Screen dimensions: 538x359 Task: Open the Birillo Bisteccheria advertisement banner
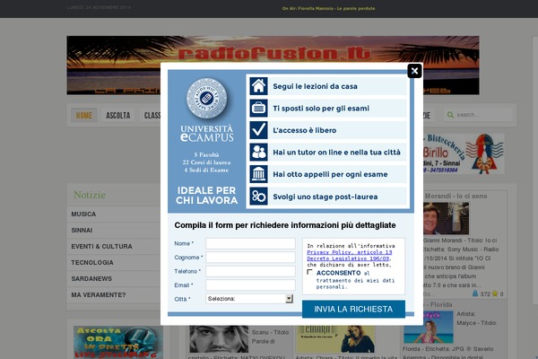(464, 153)
